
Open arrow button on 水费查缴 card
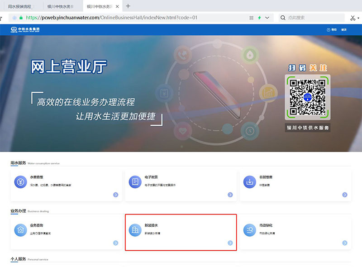click(x=116, y=195)
